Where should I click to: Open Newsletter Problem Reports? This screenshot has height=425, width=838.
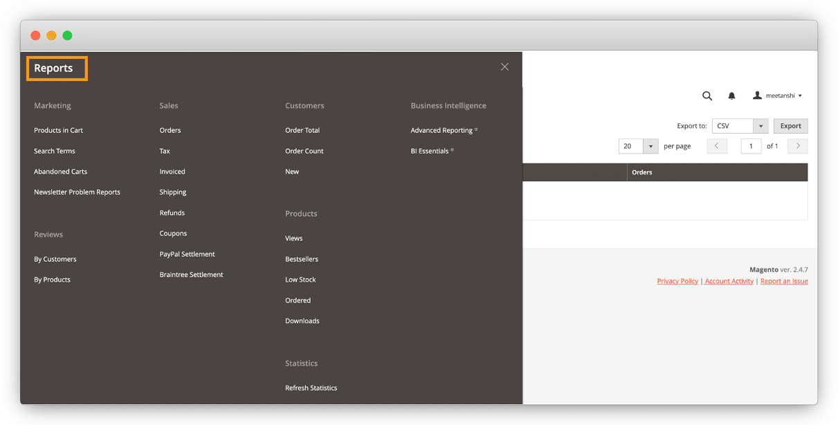click(77, 192)
